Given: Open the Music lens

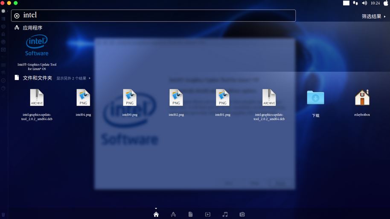Looking at the screenshot, I should coord(225,214).
